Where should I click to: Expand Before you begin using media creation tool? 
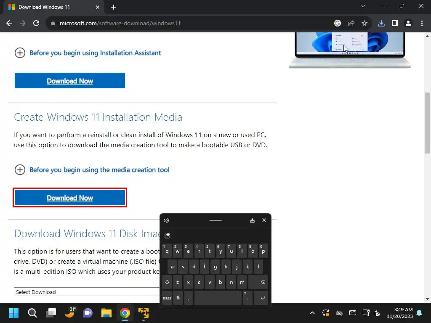click(x=92, y=170)
